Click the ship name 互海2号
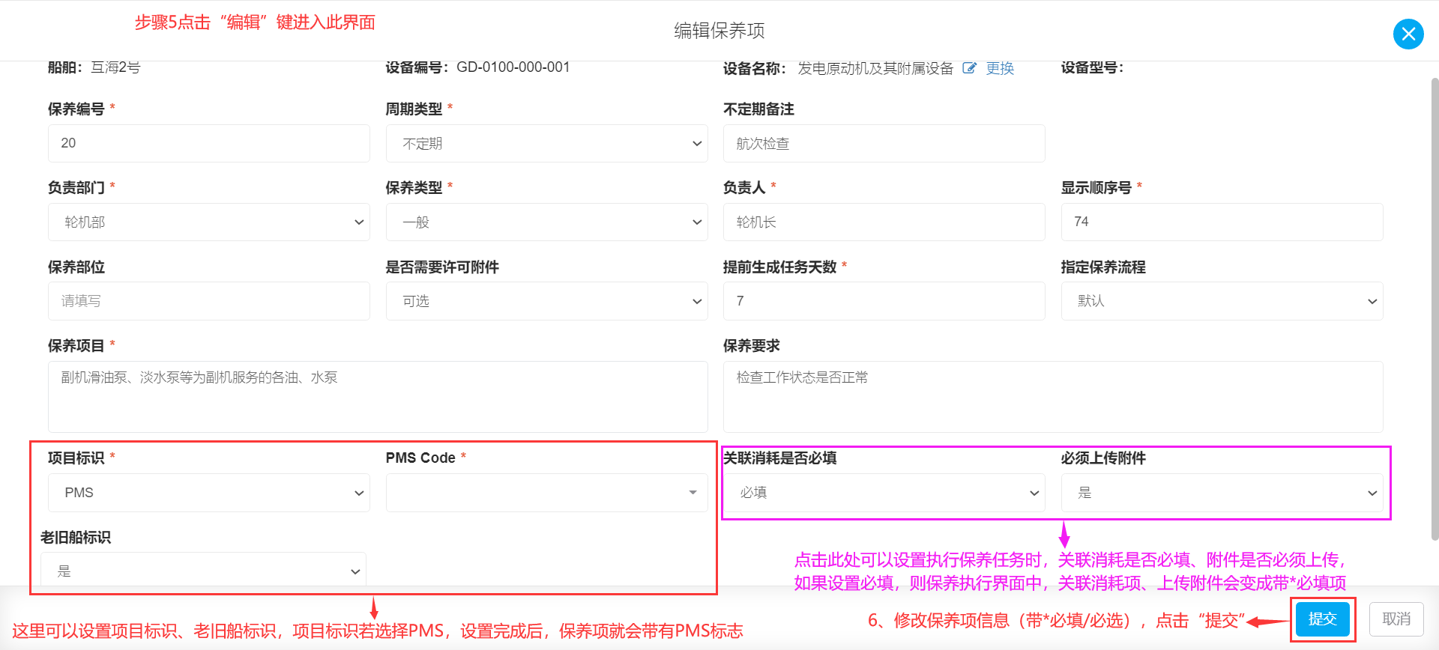The image size is (1439, 650). [115, 67]
